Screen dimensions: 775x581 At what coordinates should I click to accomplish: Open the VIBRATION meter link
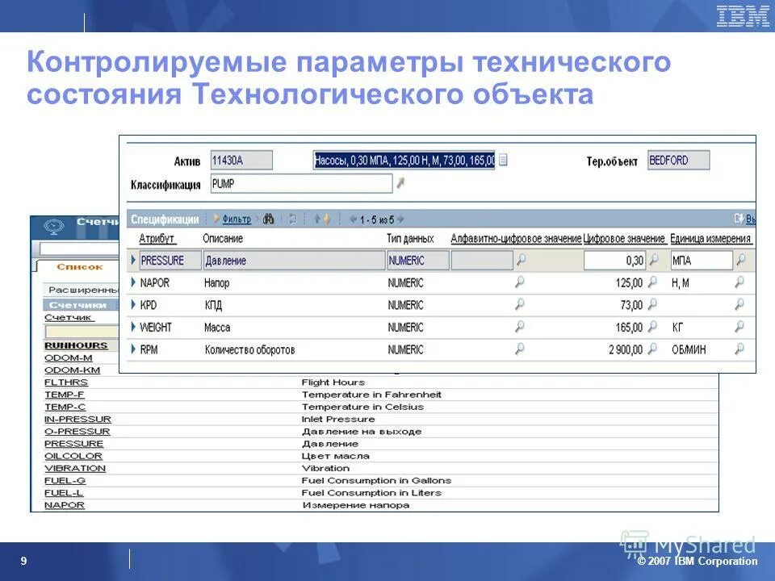(74, 468)
